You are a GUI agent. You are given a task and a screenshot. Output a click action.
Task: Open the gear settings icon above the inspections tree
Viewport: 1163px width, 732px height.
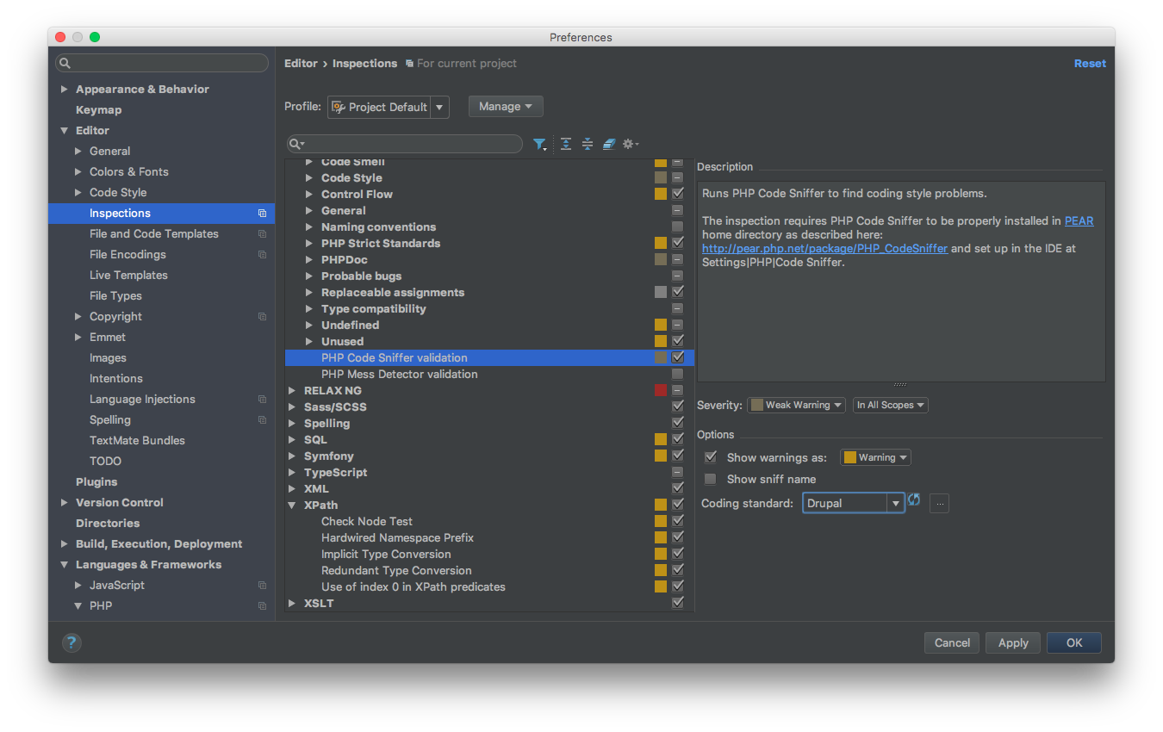tap(631, 144)
